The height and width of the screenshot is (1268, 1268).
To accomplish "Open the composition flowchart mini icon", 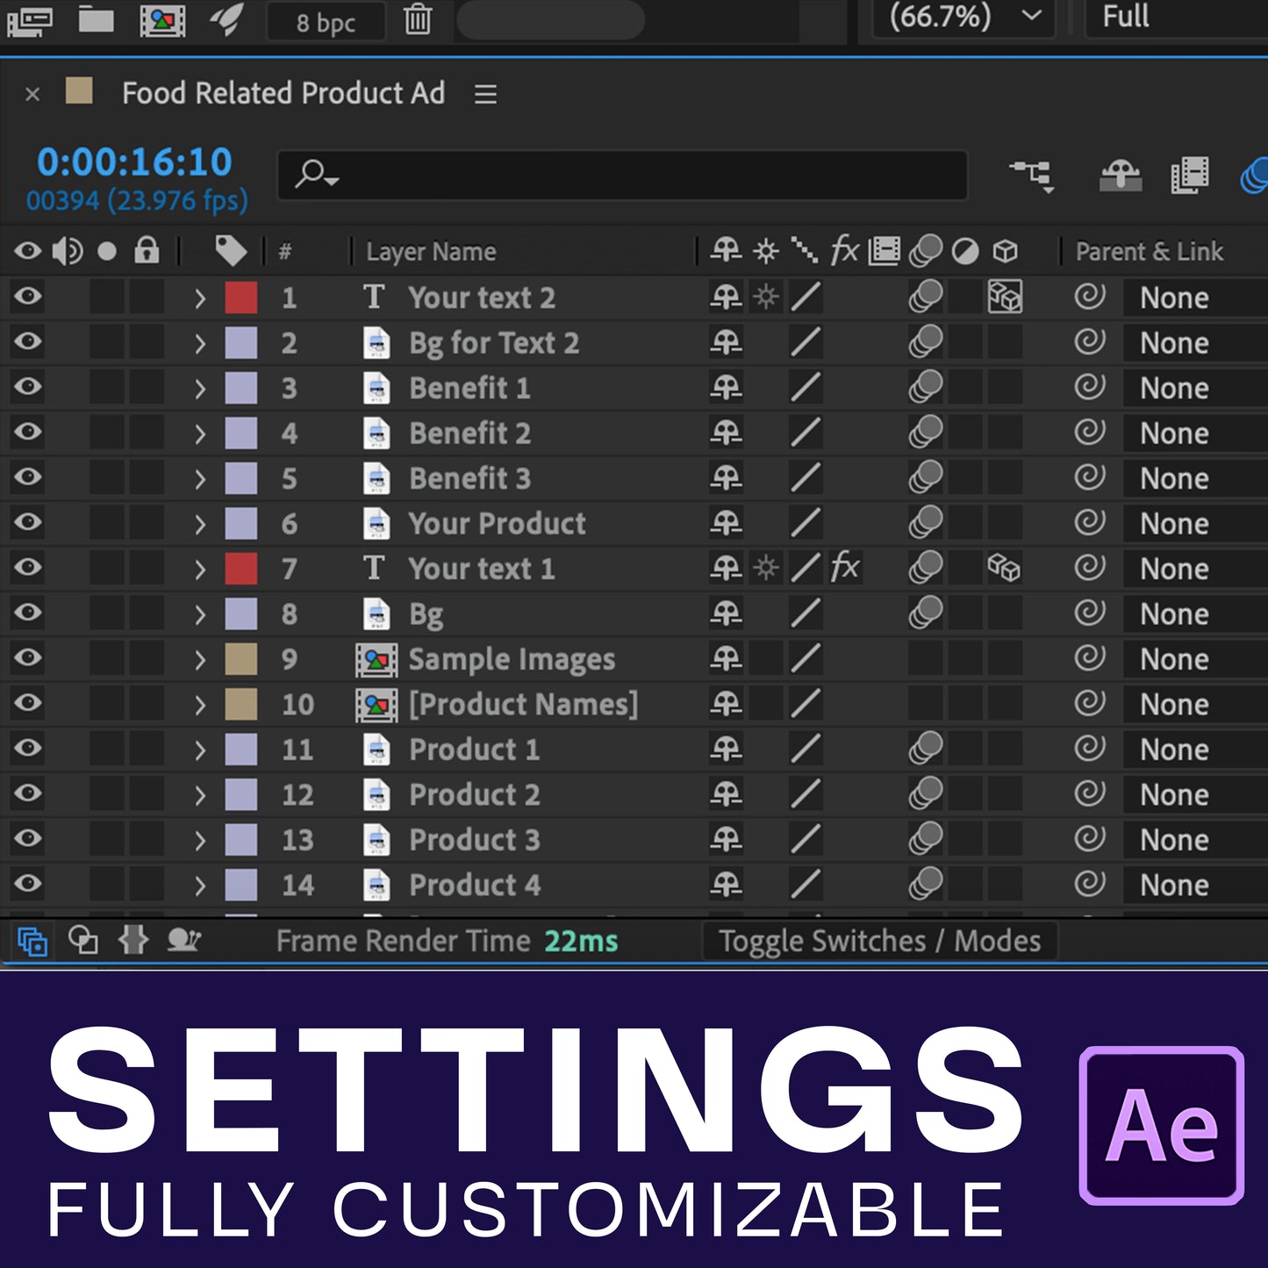I will point(1031,175).
